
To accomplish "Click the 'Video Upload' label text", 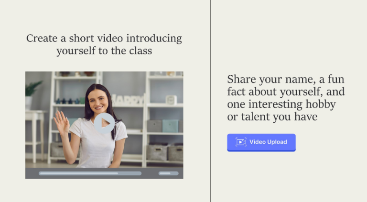I will [x=268, y=142].
